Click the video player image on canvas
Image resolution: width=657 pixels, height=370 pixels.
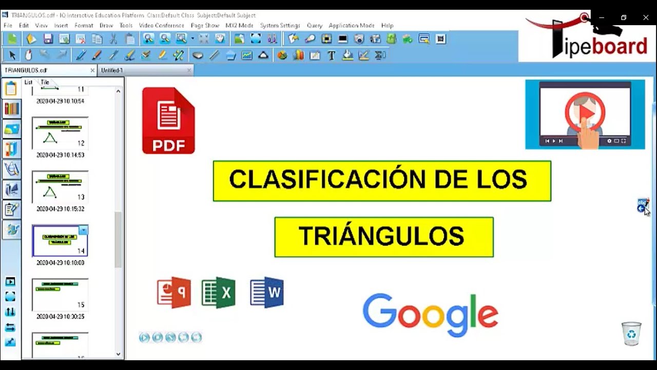585,115
